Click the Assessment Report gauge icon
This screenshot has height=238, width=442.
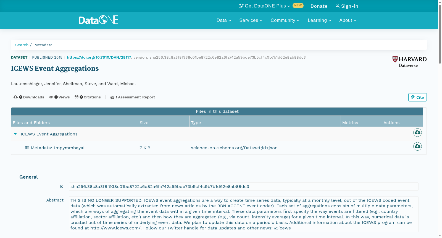pos(112,97)
